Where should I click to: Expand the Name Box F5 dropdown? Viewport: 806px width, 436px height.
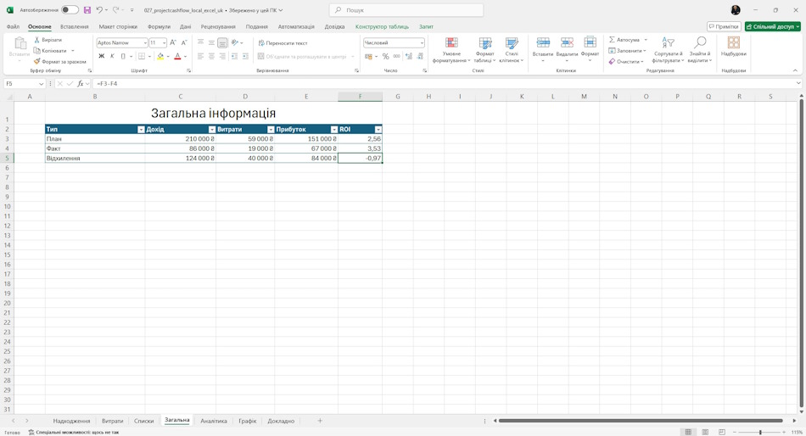pyautogui.click(x=41, y=83)
